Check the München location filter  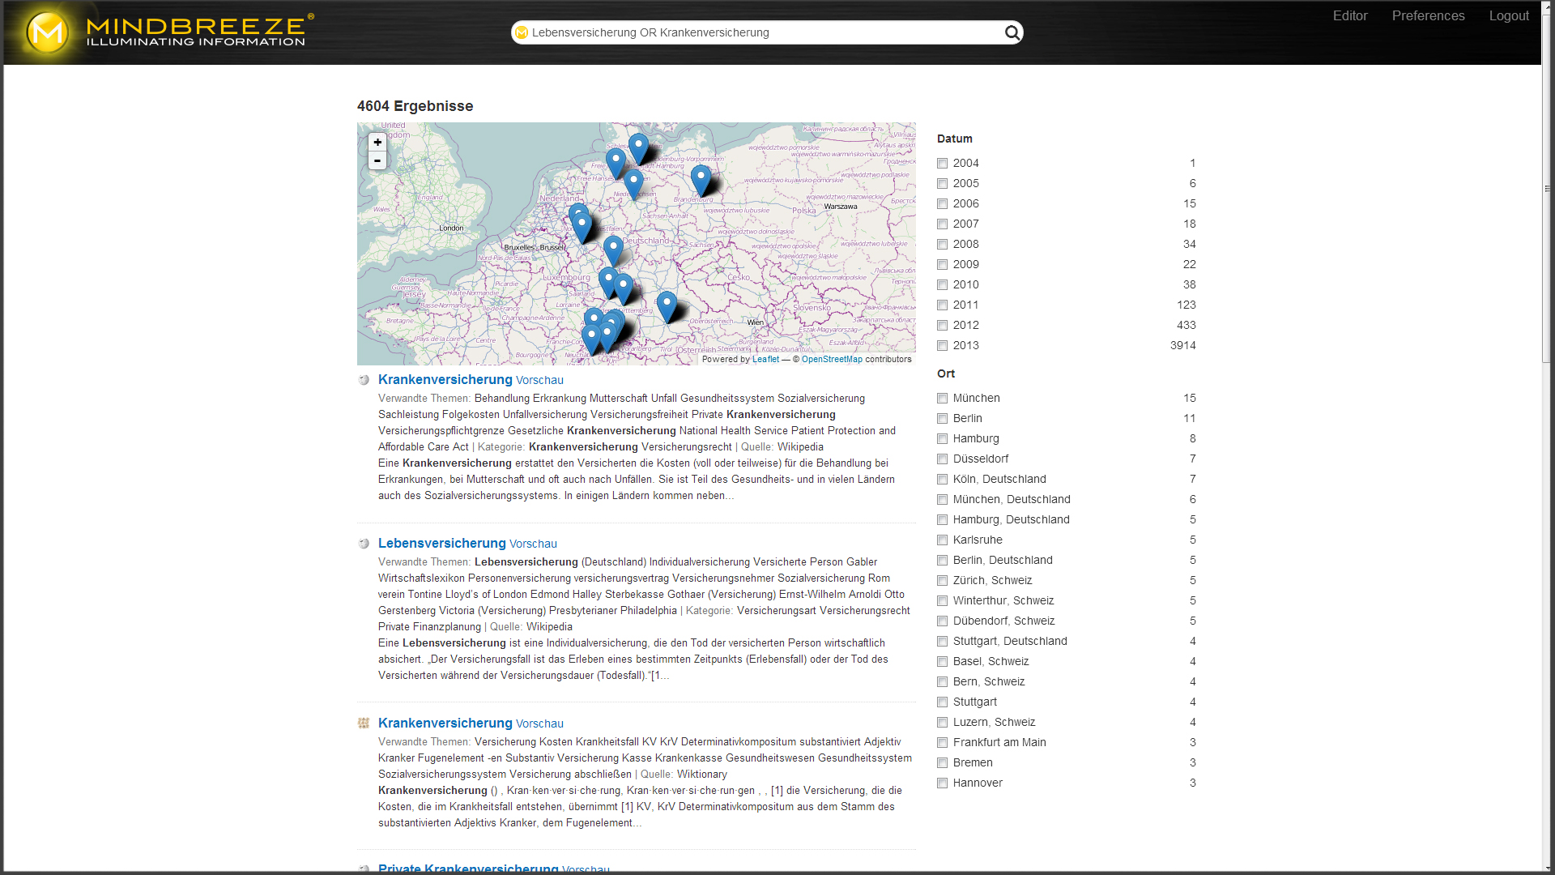[942, 399]
